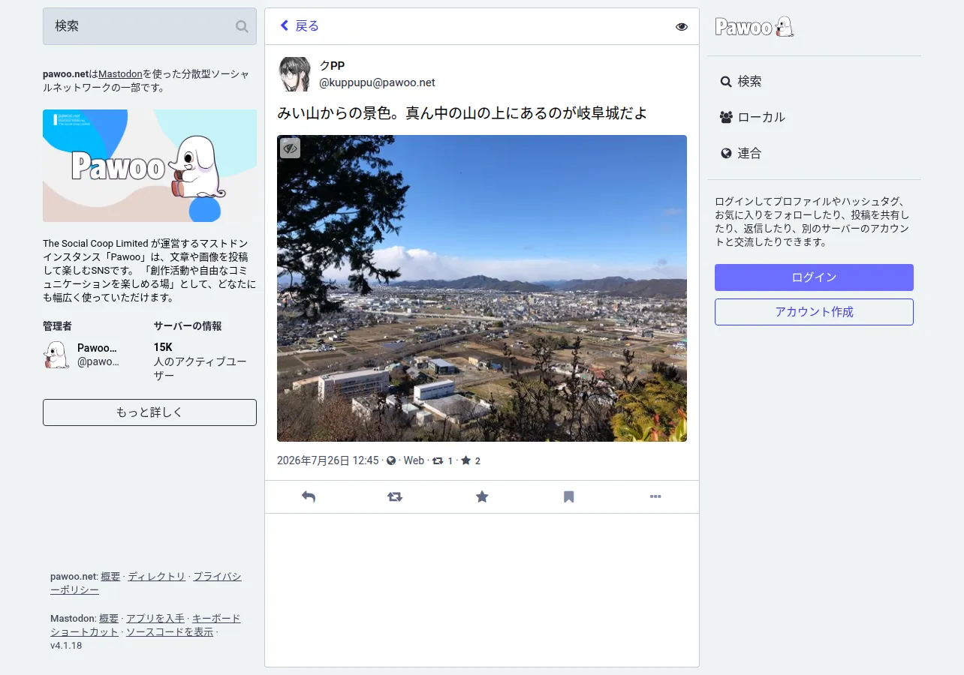Open the 連合 federated timeline

coord(741,153)
